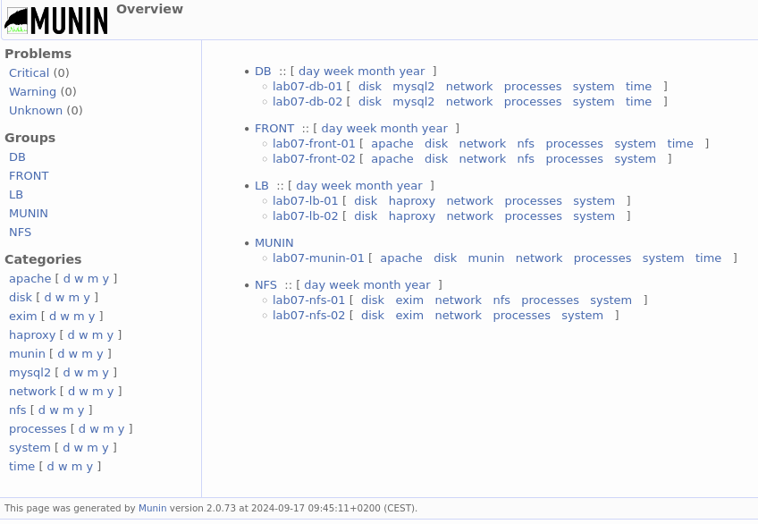Open the LB group heading link
The width and height of the screenshot is (758, 524).
[x=262, y=186]
